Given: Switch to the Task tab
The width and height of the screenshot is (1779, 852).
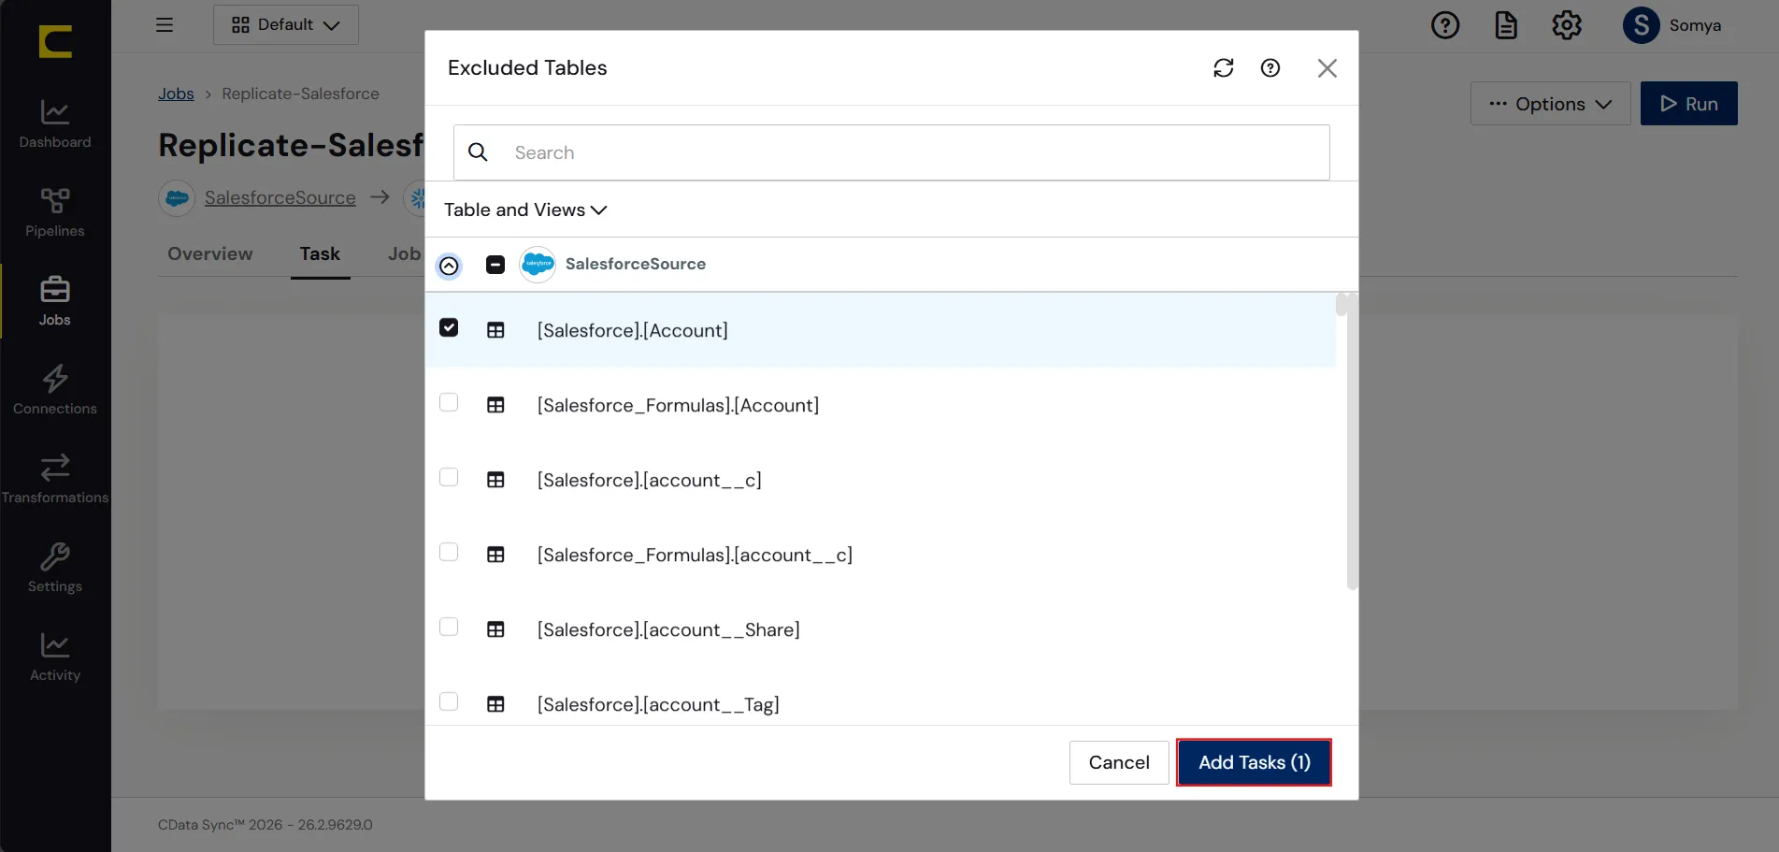Looking at the screenshot, I should [x=320, y=253].
